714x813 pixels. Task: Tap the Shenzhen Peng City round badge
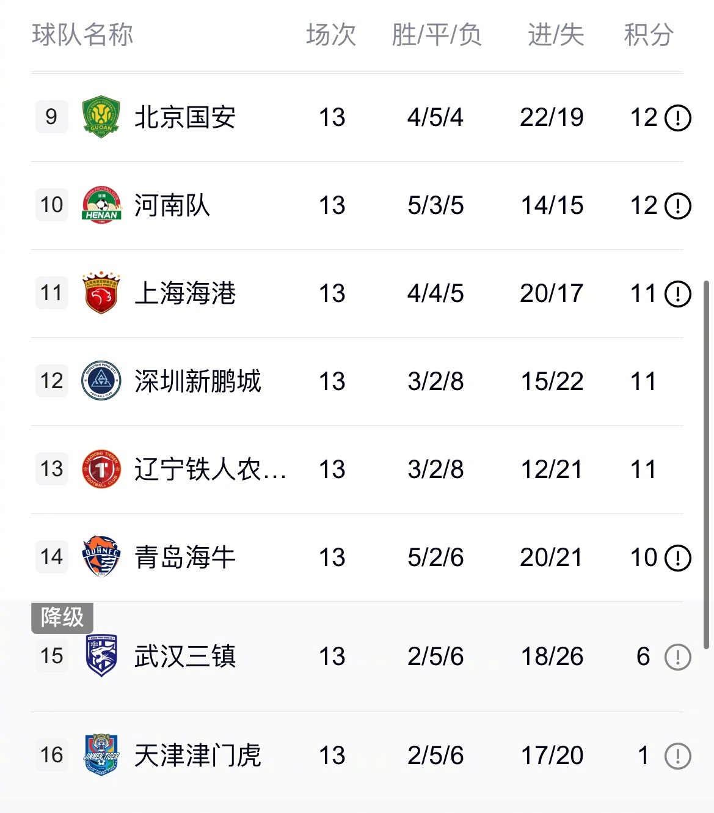point(101,381)
